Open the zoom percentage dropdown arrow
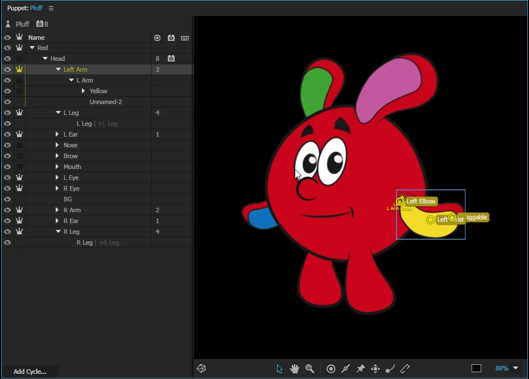529x379 pixels. [515, 368]
